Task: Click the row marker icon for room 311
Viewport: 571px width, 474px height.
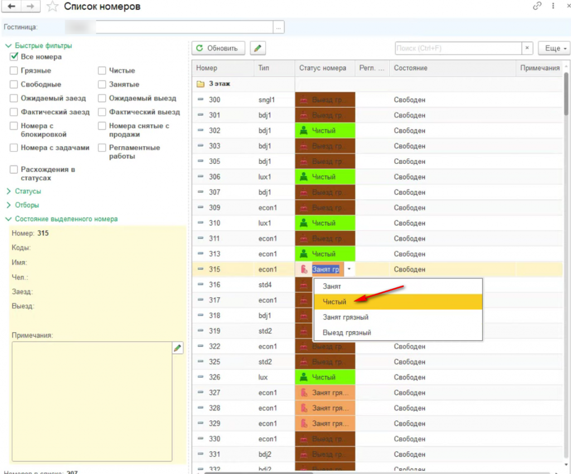Action: tap(200, 238)
